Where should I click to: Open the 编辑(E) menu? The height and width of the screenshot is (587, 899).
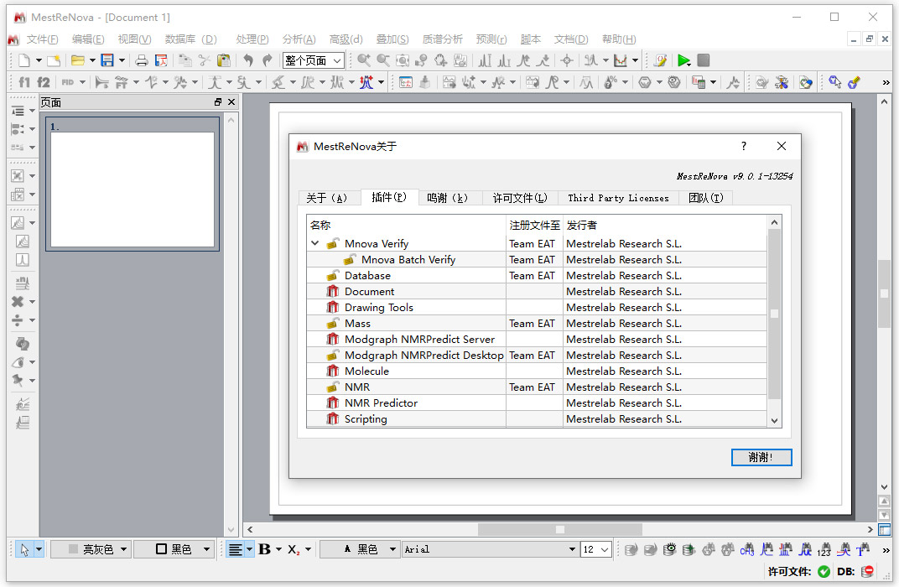(x=88, y=39)
